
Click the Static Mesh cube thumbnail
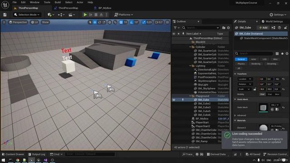(263, 107)
